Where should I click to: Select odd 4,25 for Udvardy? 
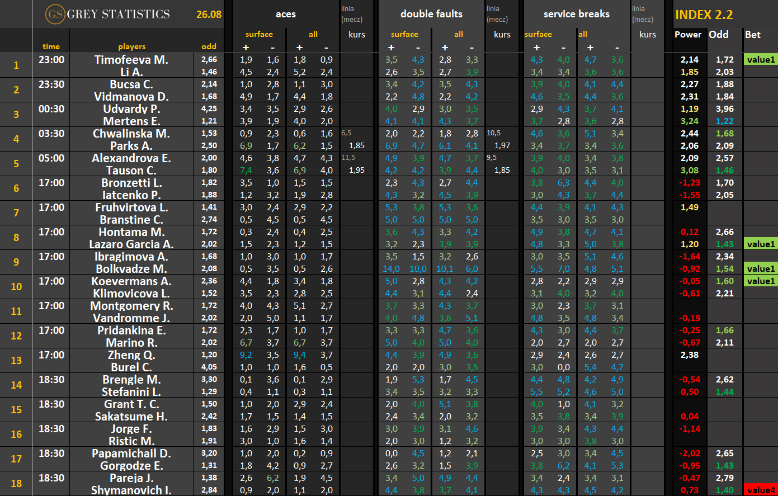209,108
